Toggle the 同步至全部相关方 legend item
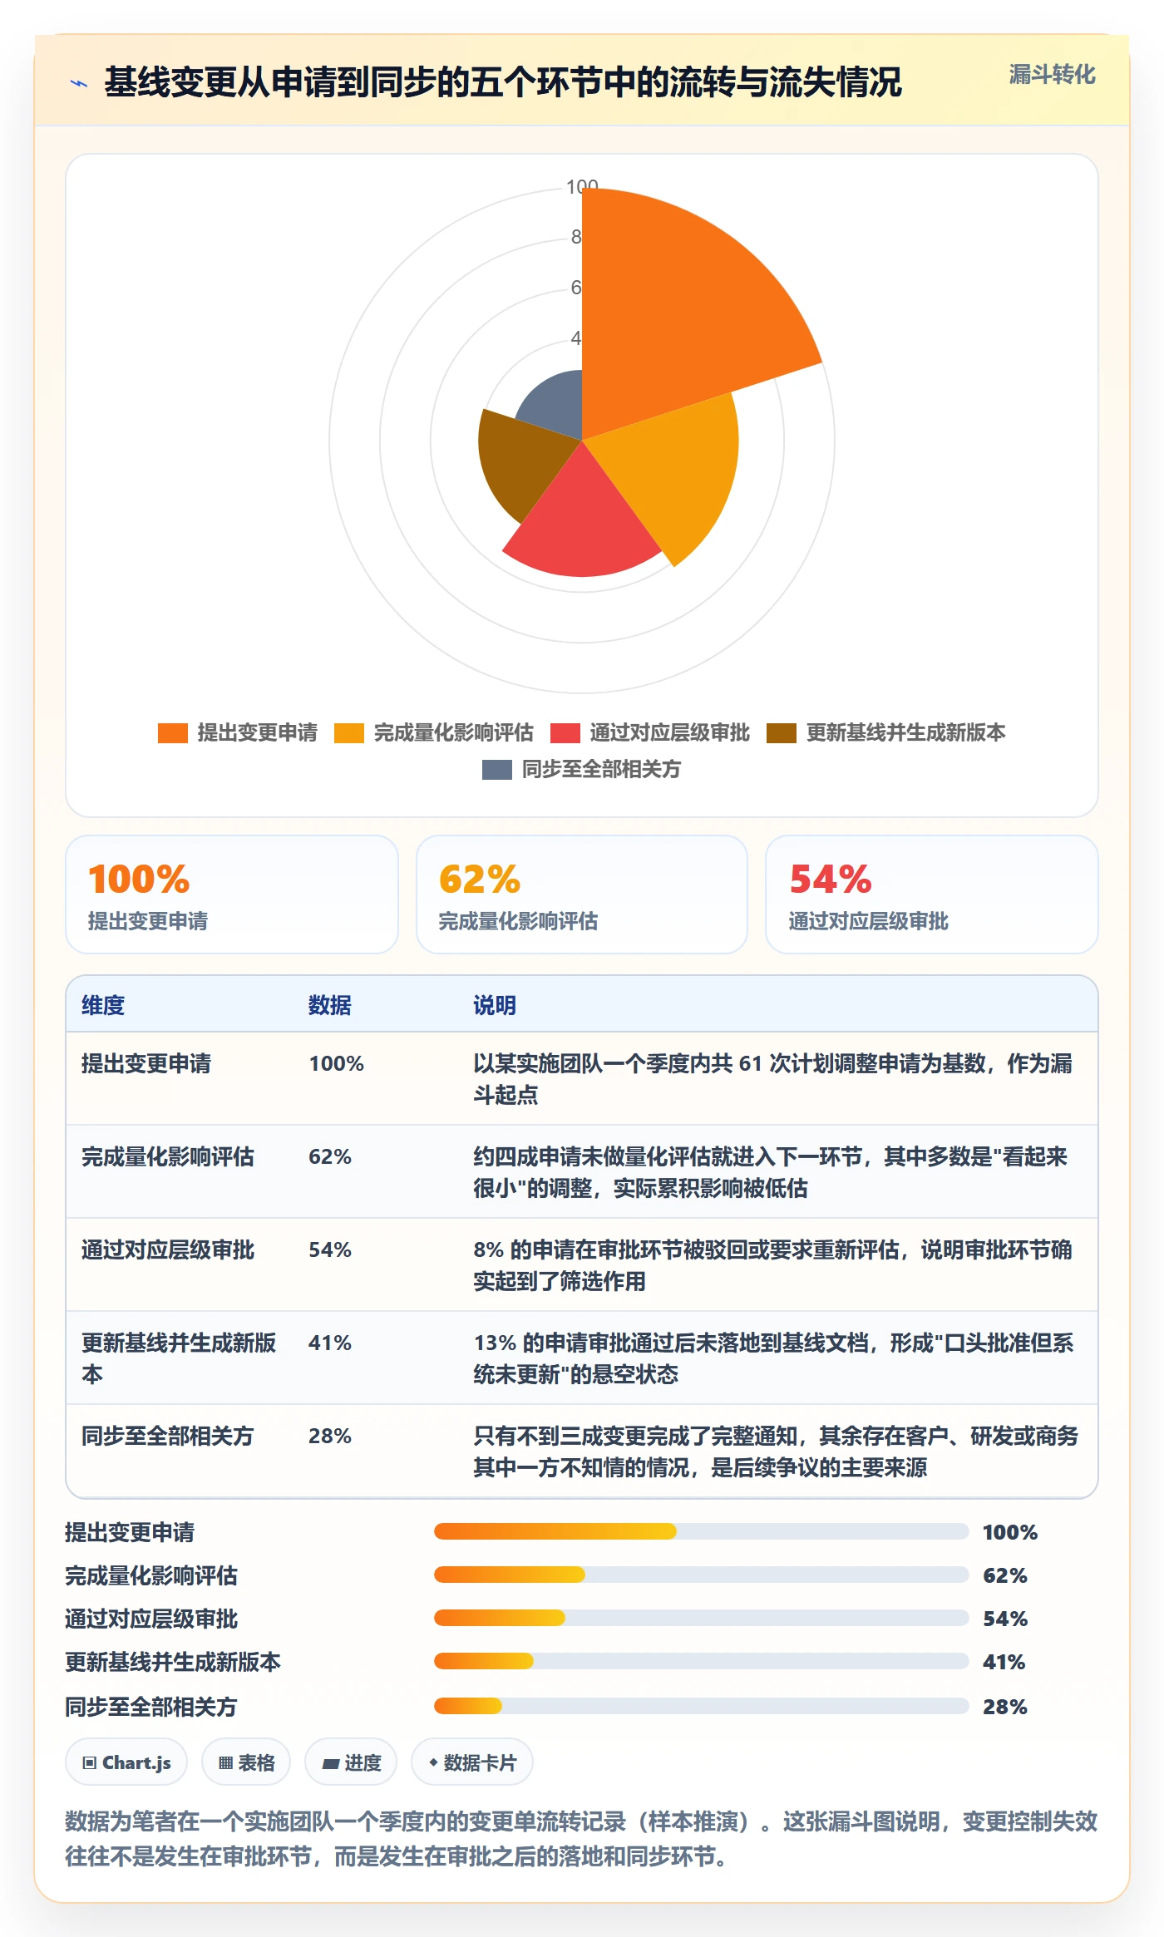 pos(582,770)
